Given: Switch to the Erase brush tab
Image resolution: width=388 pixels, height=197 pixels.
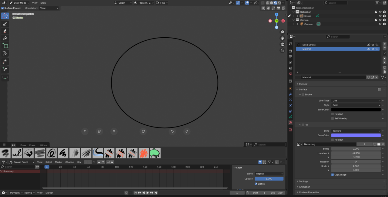Looking at the screenshot, I should (x=32, y=145).
